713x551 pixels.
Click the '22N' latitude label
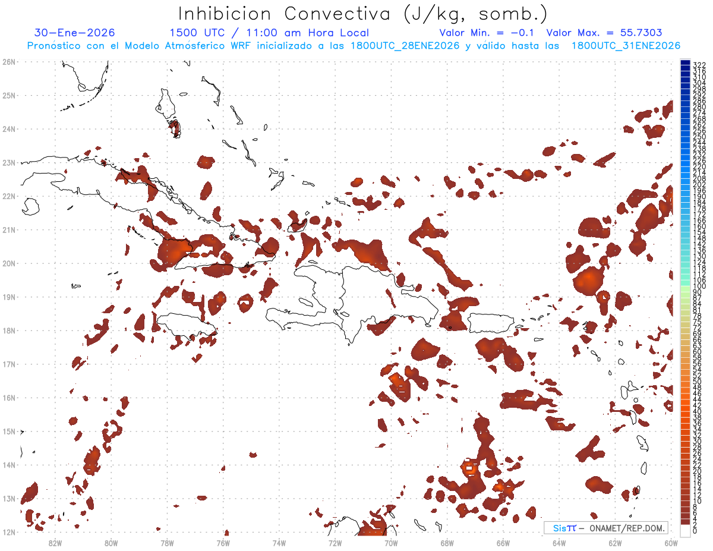[9, 196]
